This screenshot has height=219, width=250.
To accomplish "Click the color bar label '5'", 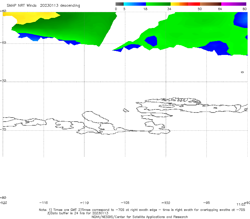I will [124, 9].
